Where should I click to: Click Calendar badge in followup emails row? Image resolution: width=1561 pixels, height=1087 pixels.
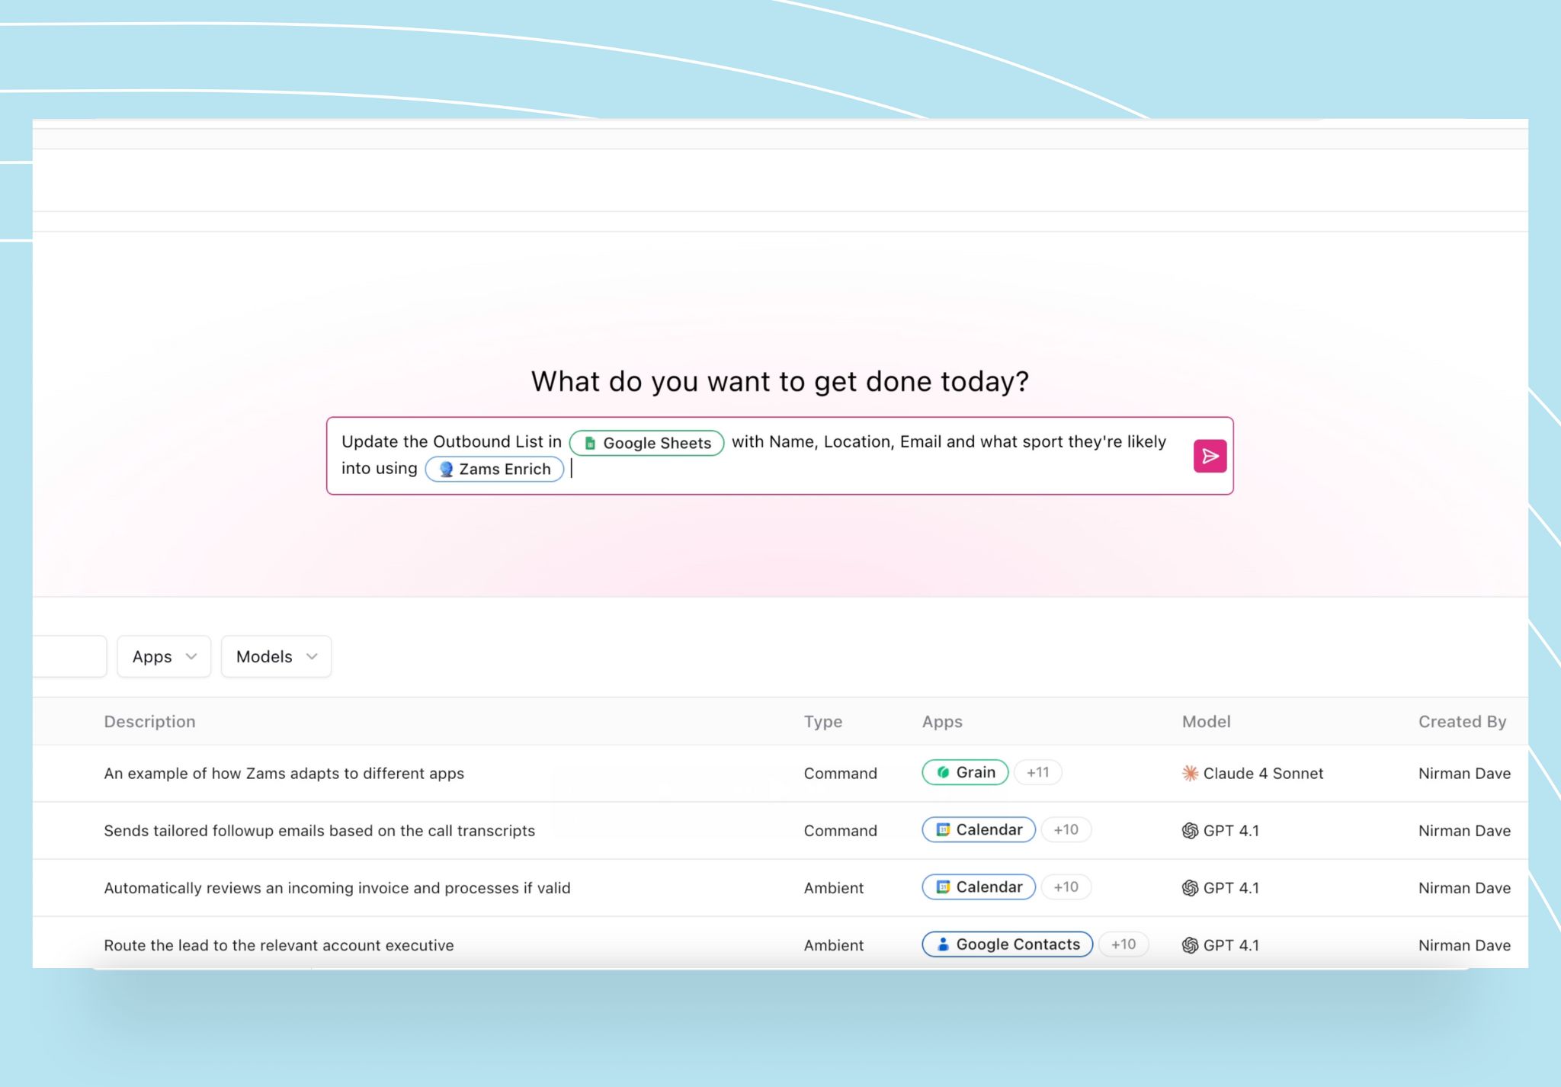click(x=979, y=829)
